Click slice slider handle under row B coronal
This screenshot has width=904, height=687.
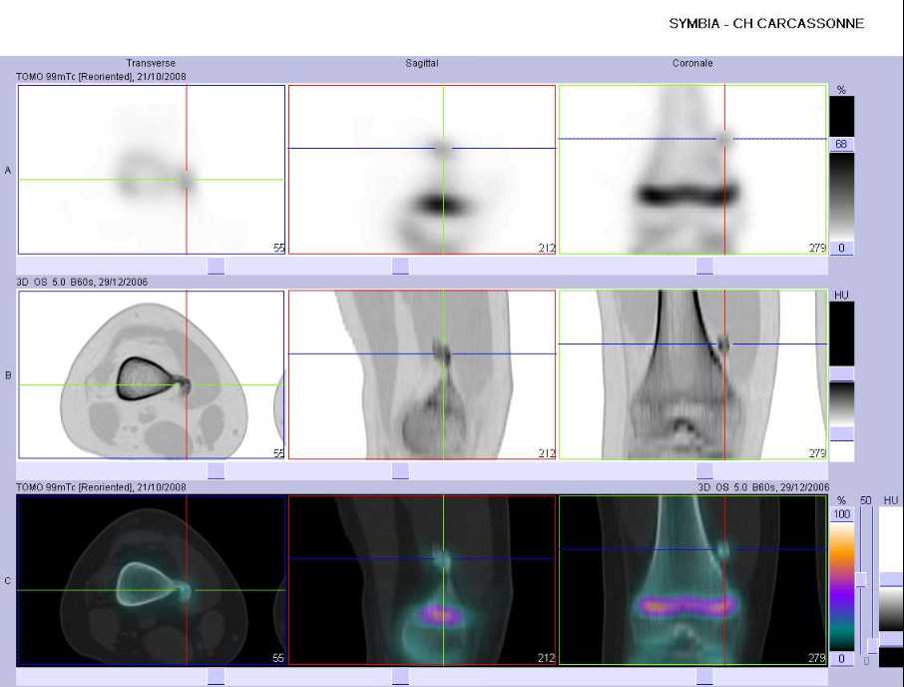(x=704, y=470)
